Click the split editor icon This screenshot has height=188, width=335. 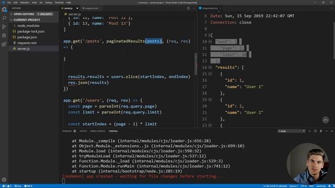tap(188, 8)
